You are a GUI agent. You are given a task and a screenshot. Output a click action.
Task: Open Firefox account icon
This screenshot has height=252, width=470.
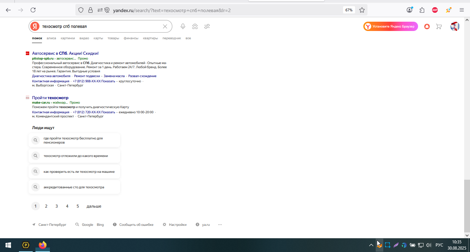coord(409,10)
